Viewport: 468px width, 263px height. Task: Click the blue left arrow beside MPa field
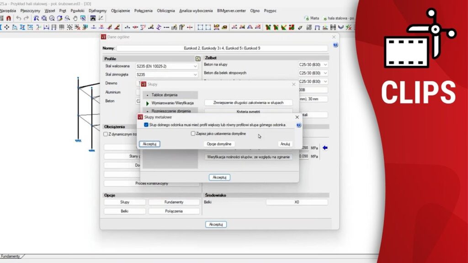click(x=325, y=147)
